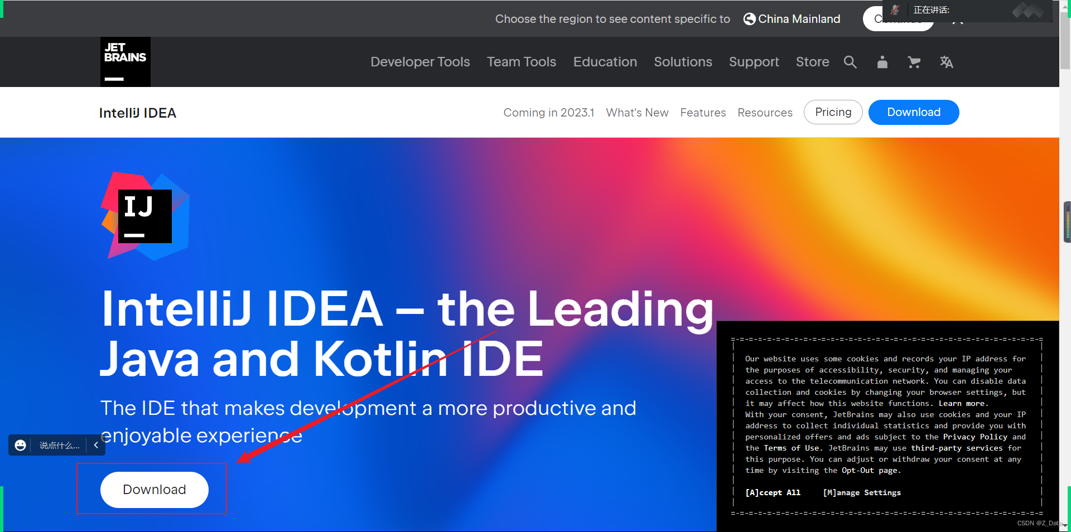
Task: Click the 正在讲话 speaking status label
Action: pyautogui.click(x=931, y=9)
